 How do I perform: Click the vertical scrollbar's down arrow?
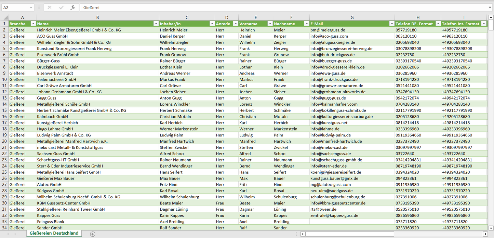[491, 228]
